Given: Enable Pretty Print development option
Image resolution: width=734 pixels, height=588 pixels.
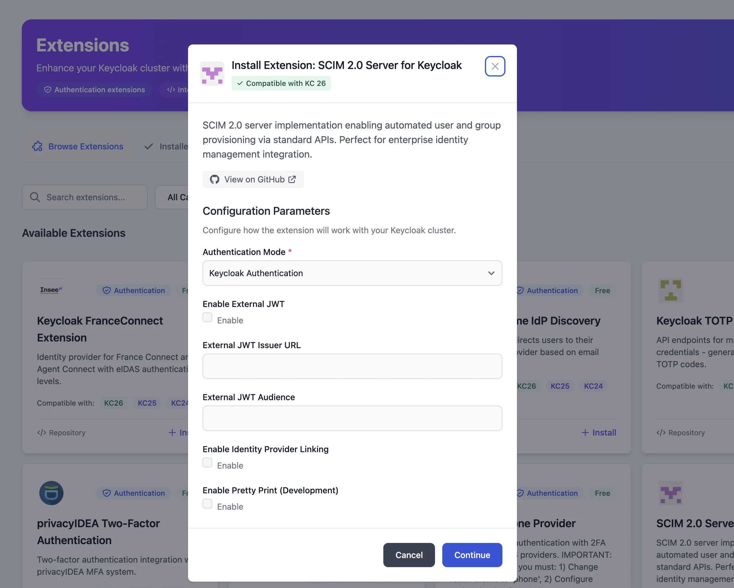Looking at the screenshot, I should point(207,504).
